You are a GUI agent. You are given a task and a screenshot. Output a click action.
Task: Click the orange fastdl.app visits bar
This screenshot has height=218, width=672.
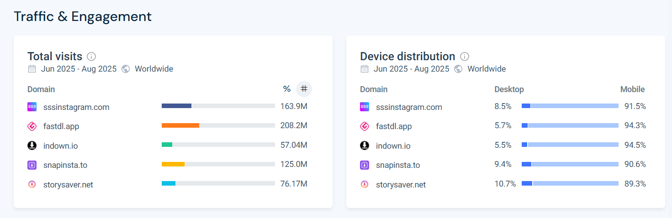click(x=180, y=125)
